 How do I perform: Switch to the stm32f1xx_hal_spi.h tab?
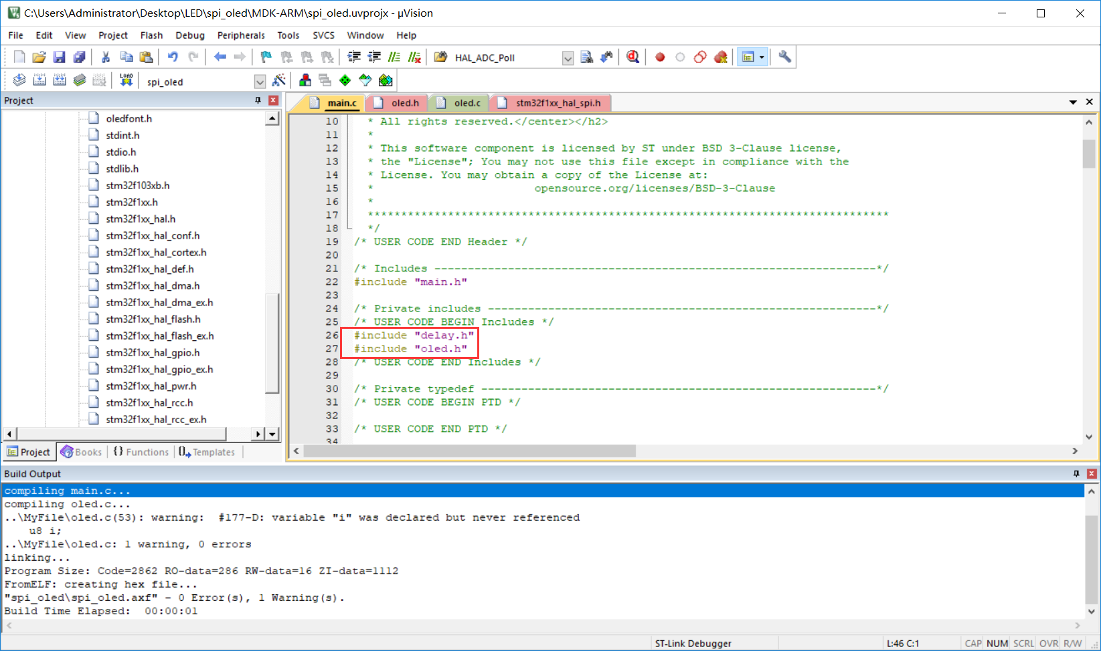[551, 103]
